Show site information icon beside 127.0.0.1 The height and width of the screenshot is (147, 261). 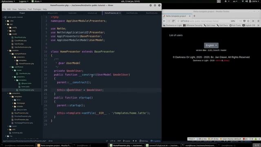pos(178,21)
